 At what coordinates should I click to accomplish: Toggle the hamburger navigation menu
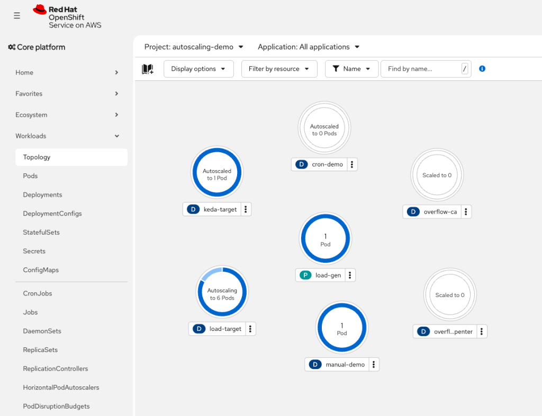(x=16, y=15)
